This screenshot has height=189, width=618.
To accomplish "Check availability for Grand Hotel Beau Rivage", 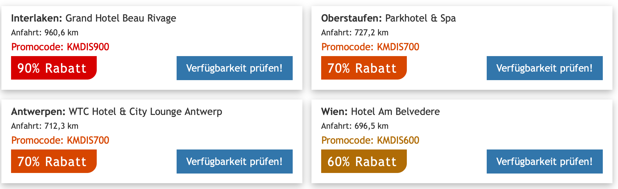I will click(x=234, y=68).
